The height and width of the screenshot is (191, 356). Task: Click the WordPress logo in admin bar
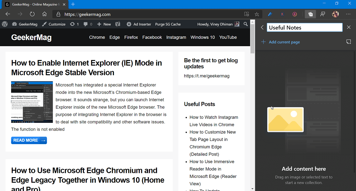tap(5, 24)
